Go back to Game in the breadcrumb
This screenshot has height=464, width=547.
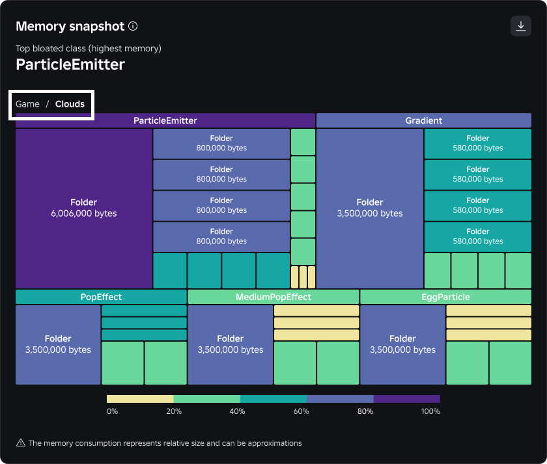[27, 104]
